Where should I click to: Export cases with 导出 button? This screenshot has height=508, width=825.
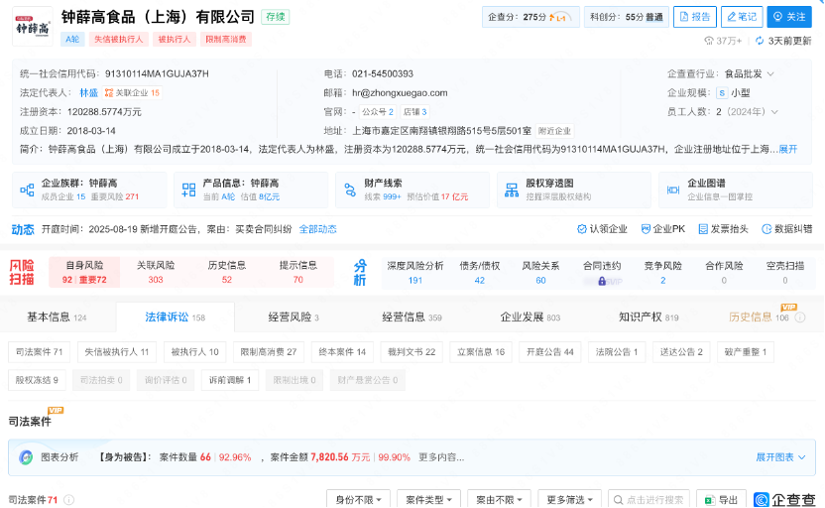[x=721, y=500]
